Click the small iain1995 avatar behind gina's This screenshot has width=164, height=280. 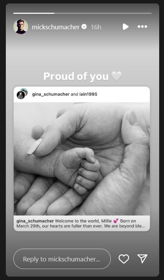pos(25,91)
